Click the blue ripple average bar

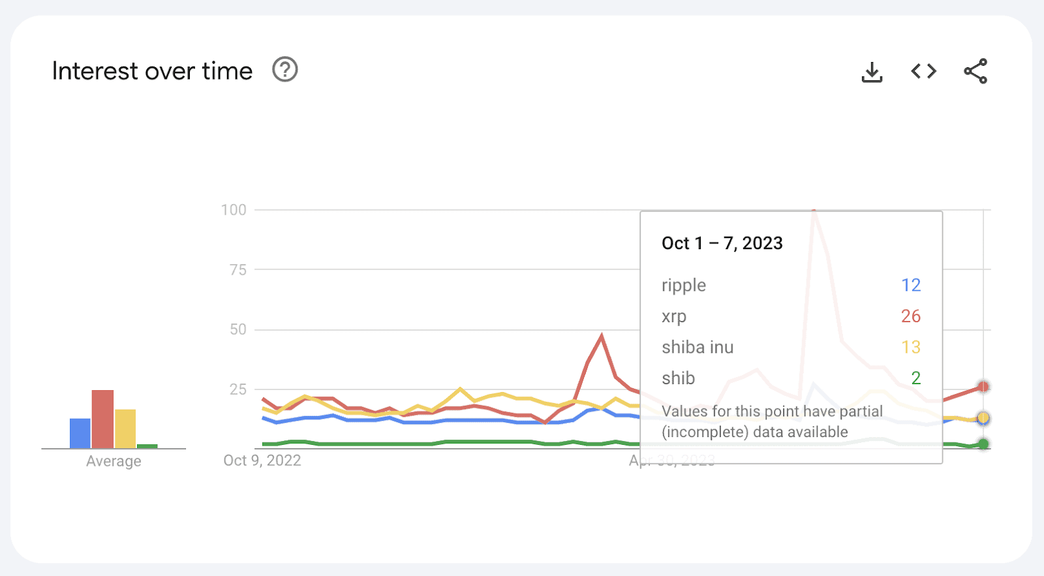(x=80, y=433)
